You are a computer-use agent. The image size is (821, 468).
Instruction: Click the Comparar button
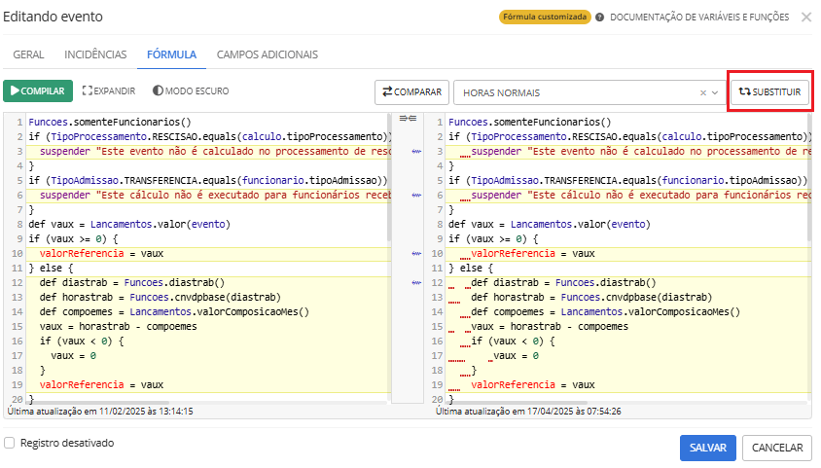pyautogui.click(x=411, y=92)
